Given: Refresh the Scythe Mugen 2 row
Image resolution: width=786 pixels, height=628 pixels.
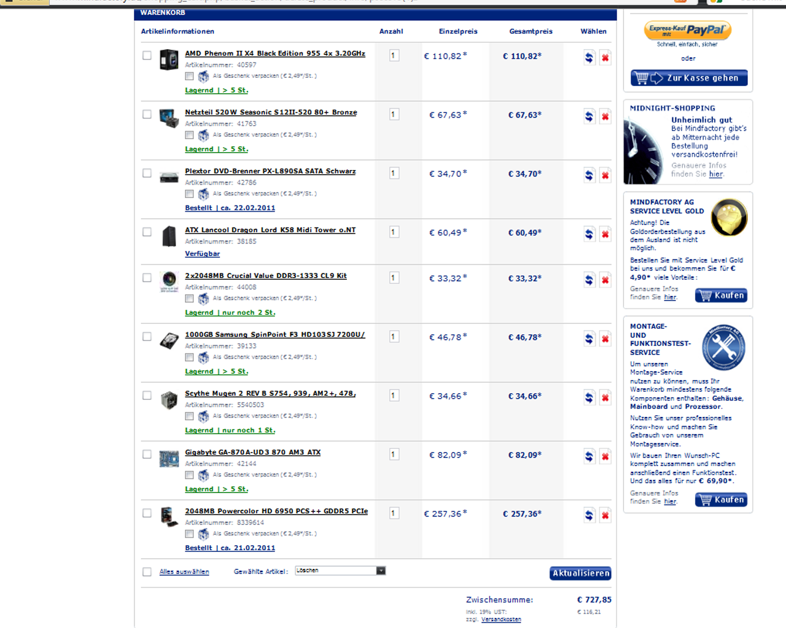Looking at the screenshot, I should (589, 398).
